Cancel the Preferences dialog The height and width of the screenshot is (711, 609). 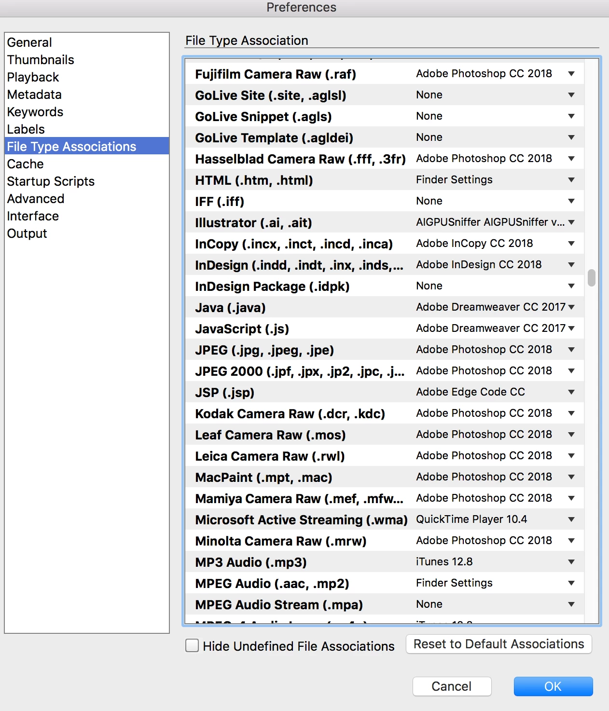point(452,686)
